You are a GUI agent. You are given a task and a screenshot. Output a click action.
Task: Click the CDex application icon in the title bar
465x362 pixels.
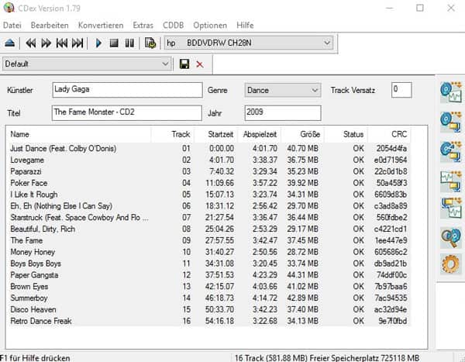(9, 8)
